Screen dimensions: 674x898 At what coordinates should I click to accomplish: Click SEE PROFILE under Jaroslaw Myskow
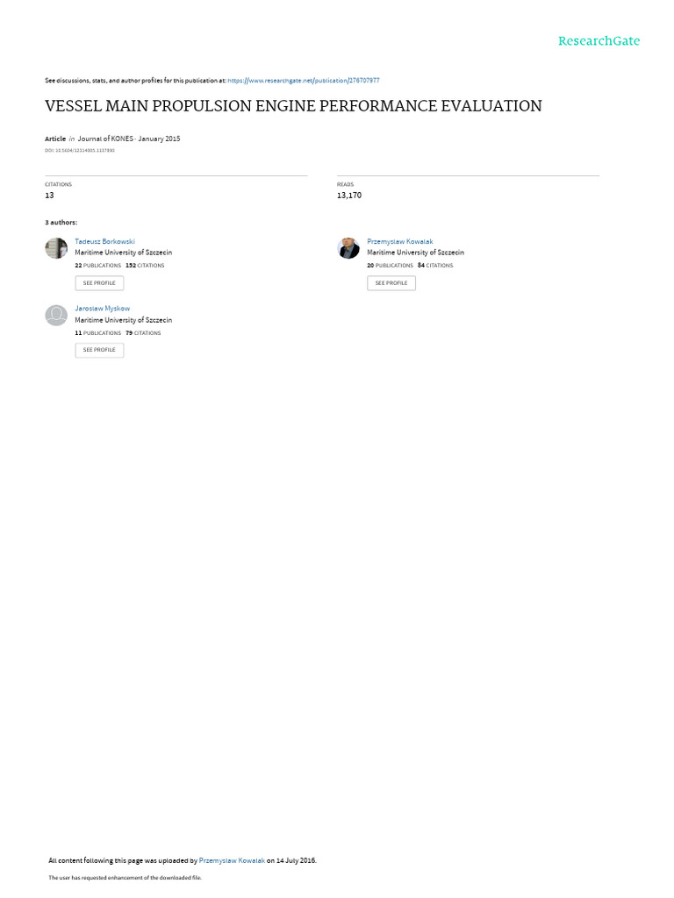(x=99, y=350)
